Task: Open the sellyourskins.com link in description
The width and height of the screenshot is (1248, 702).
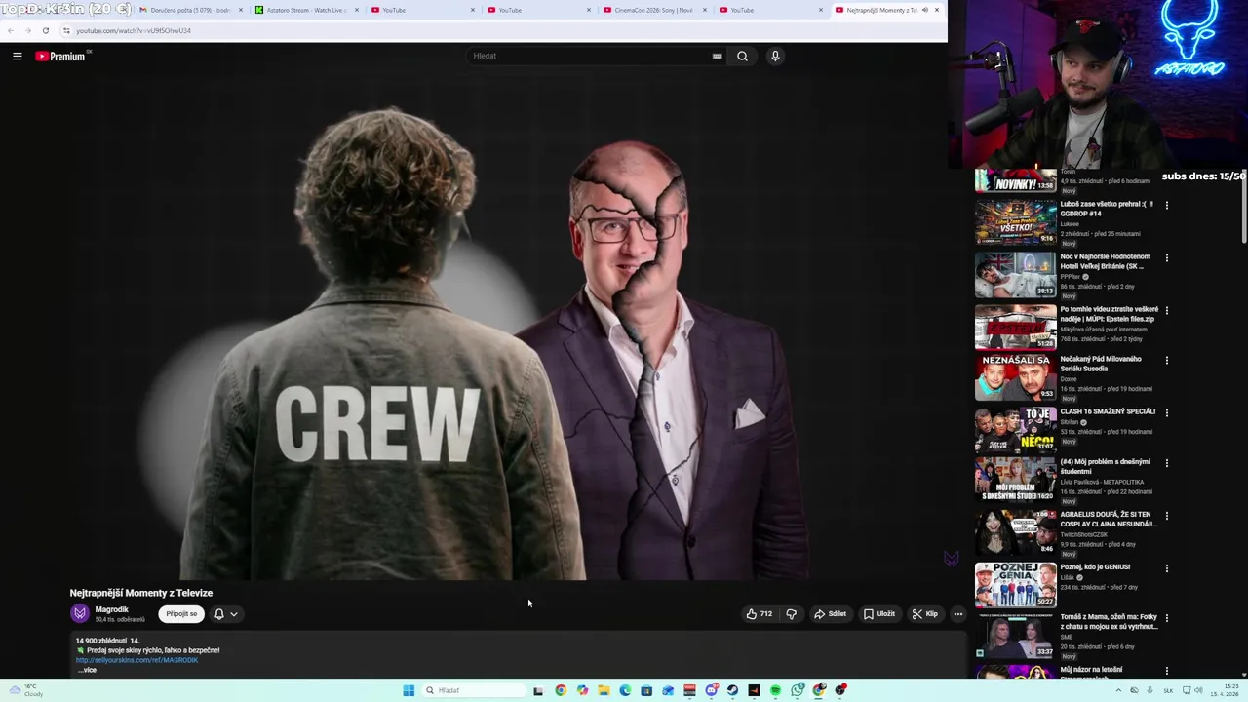Action: click(x=136, y=660)
